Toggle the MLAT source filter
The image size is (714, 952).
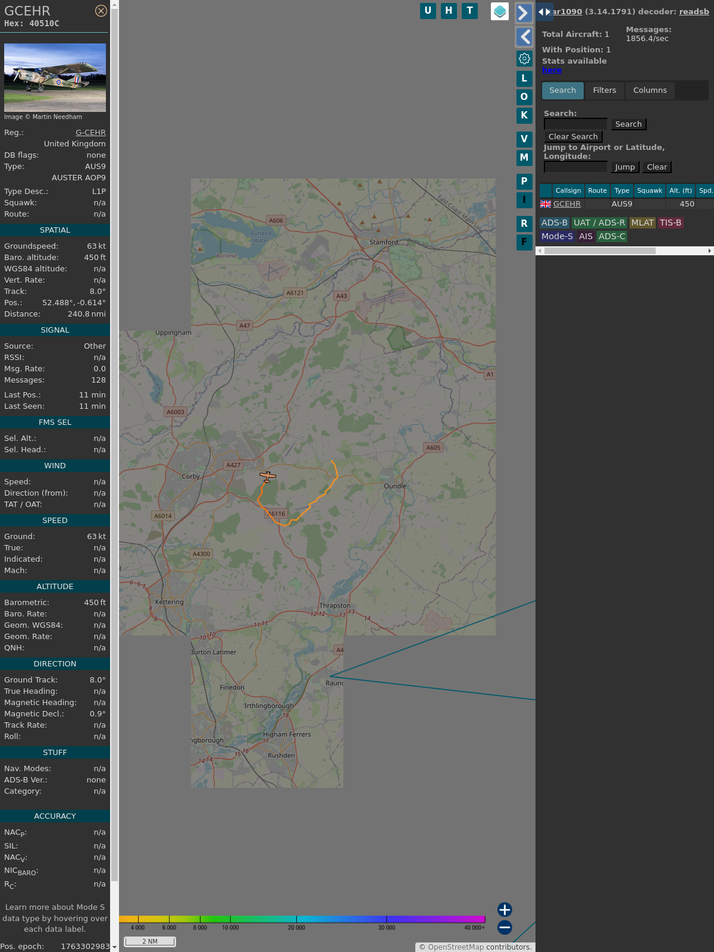[x=642, y=223]
